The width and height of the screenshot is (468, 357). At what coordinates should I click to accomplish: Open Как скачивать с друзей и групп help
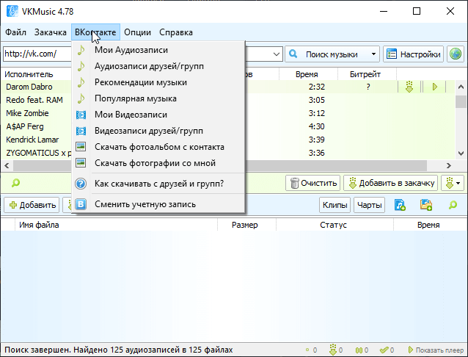point(158,184)
